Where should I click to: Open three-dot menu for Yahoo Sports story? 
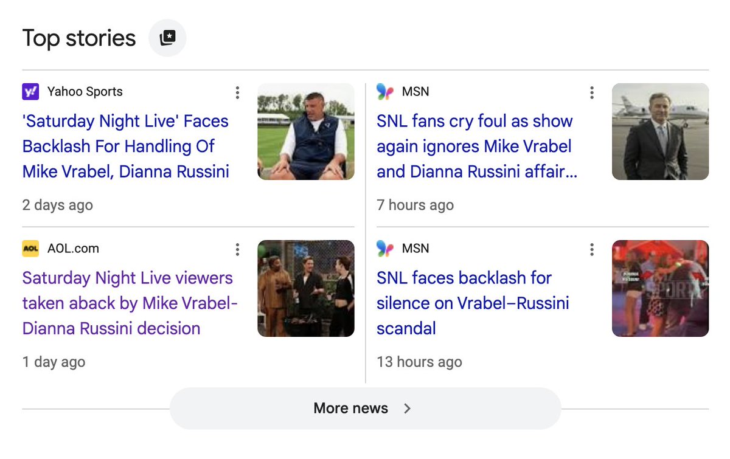(x=237, y=92)
